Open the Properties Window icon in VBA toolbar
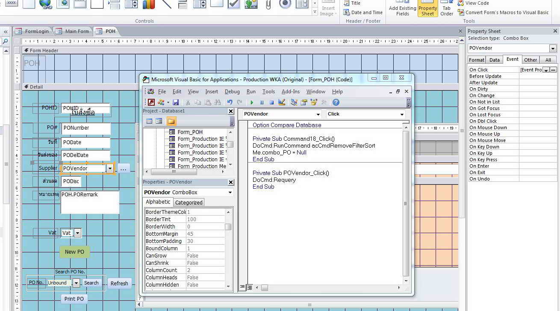Screen dimensions: 560x311 [x=304, y=102]
